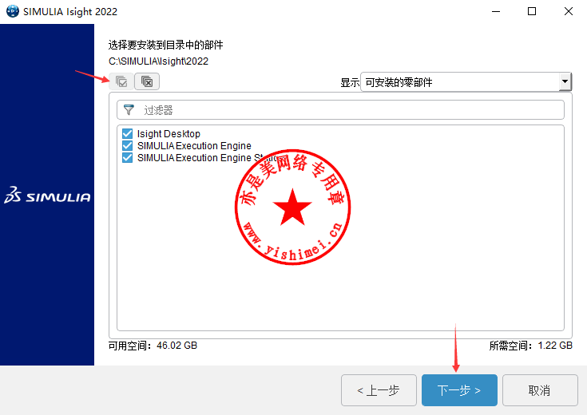The height and width of the screenshot is (415, 587).
Task: Click the install path C:\SIMULIA\Isight\2022 text
Action: [x=158, y=61]
